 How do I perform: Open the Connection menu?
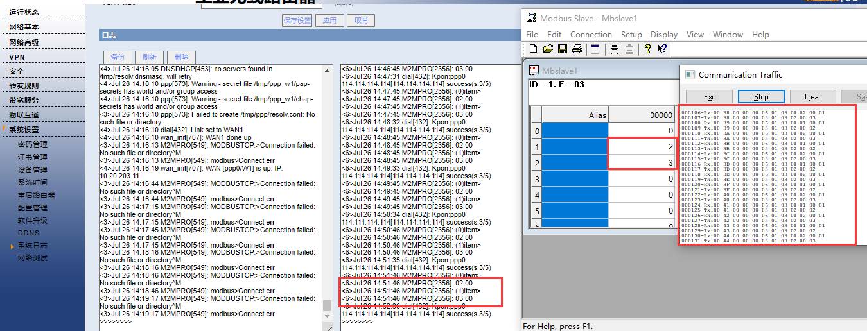591,35
